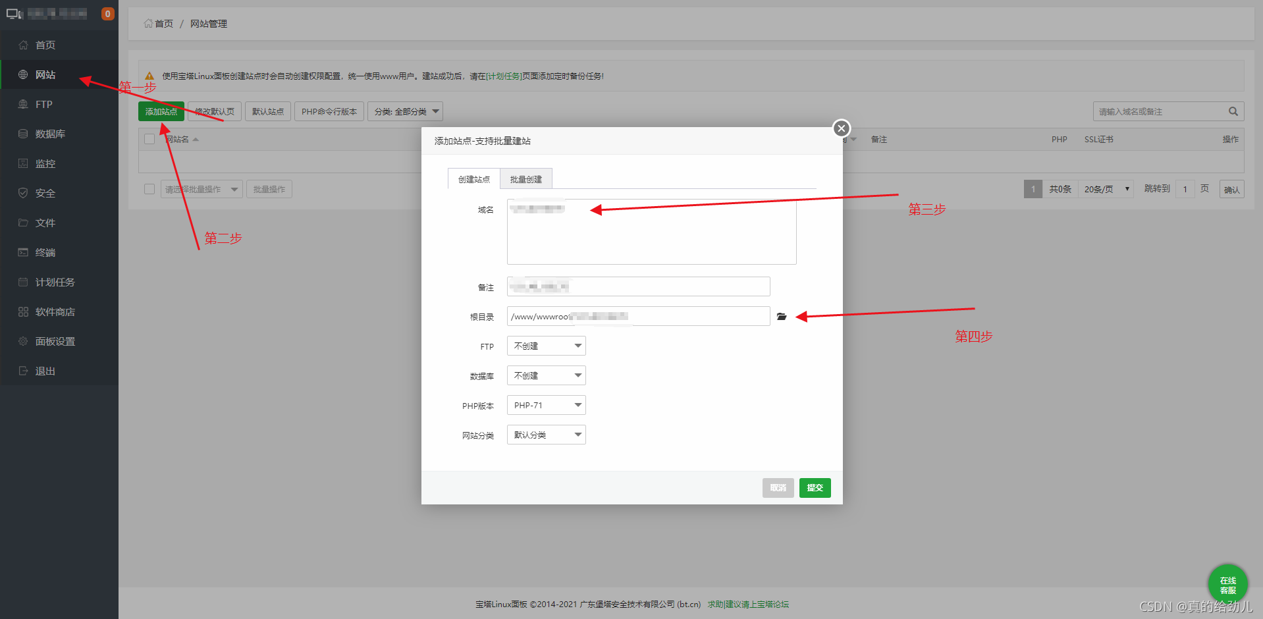Sort by 网站名 column header

[181, 139]
